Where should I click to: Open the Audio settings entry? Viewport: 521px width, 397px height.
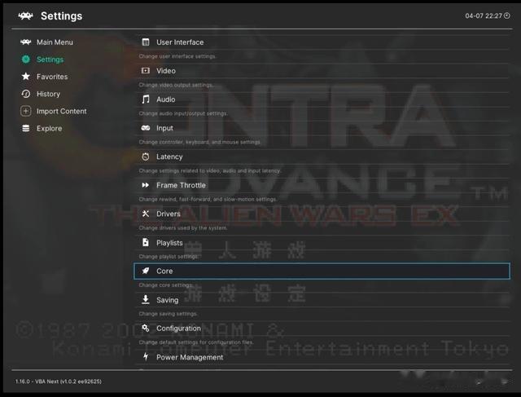[322, 99]
